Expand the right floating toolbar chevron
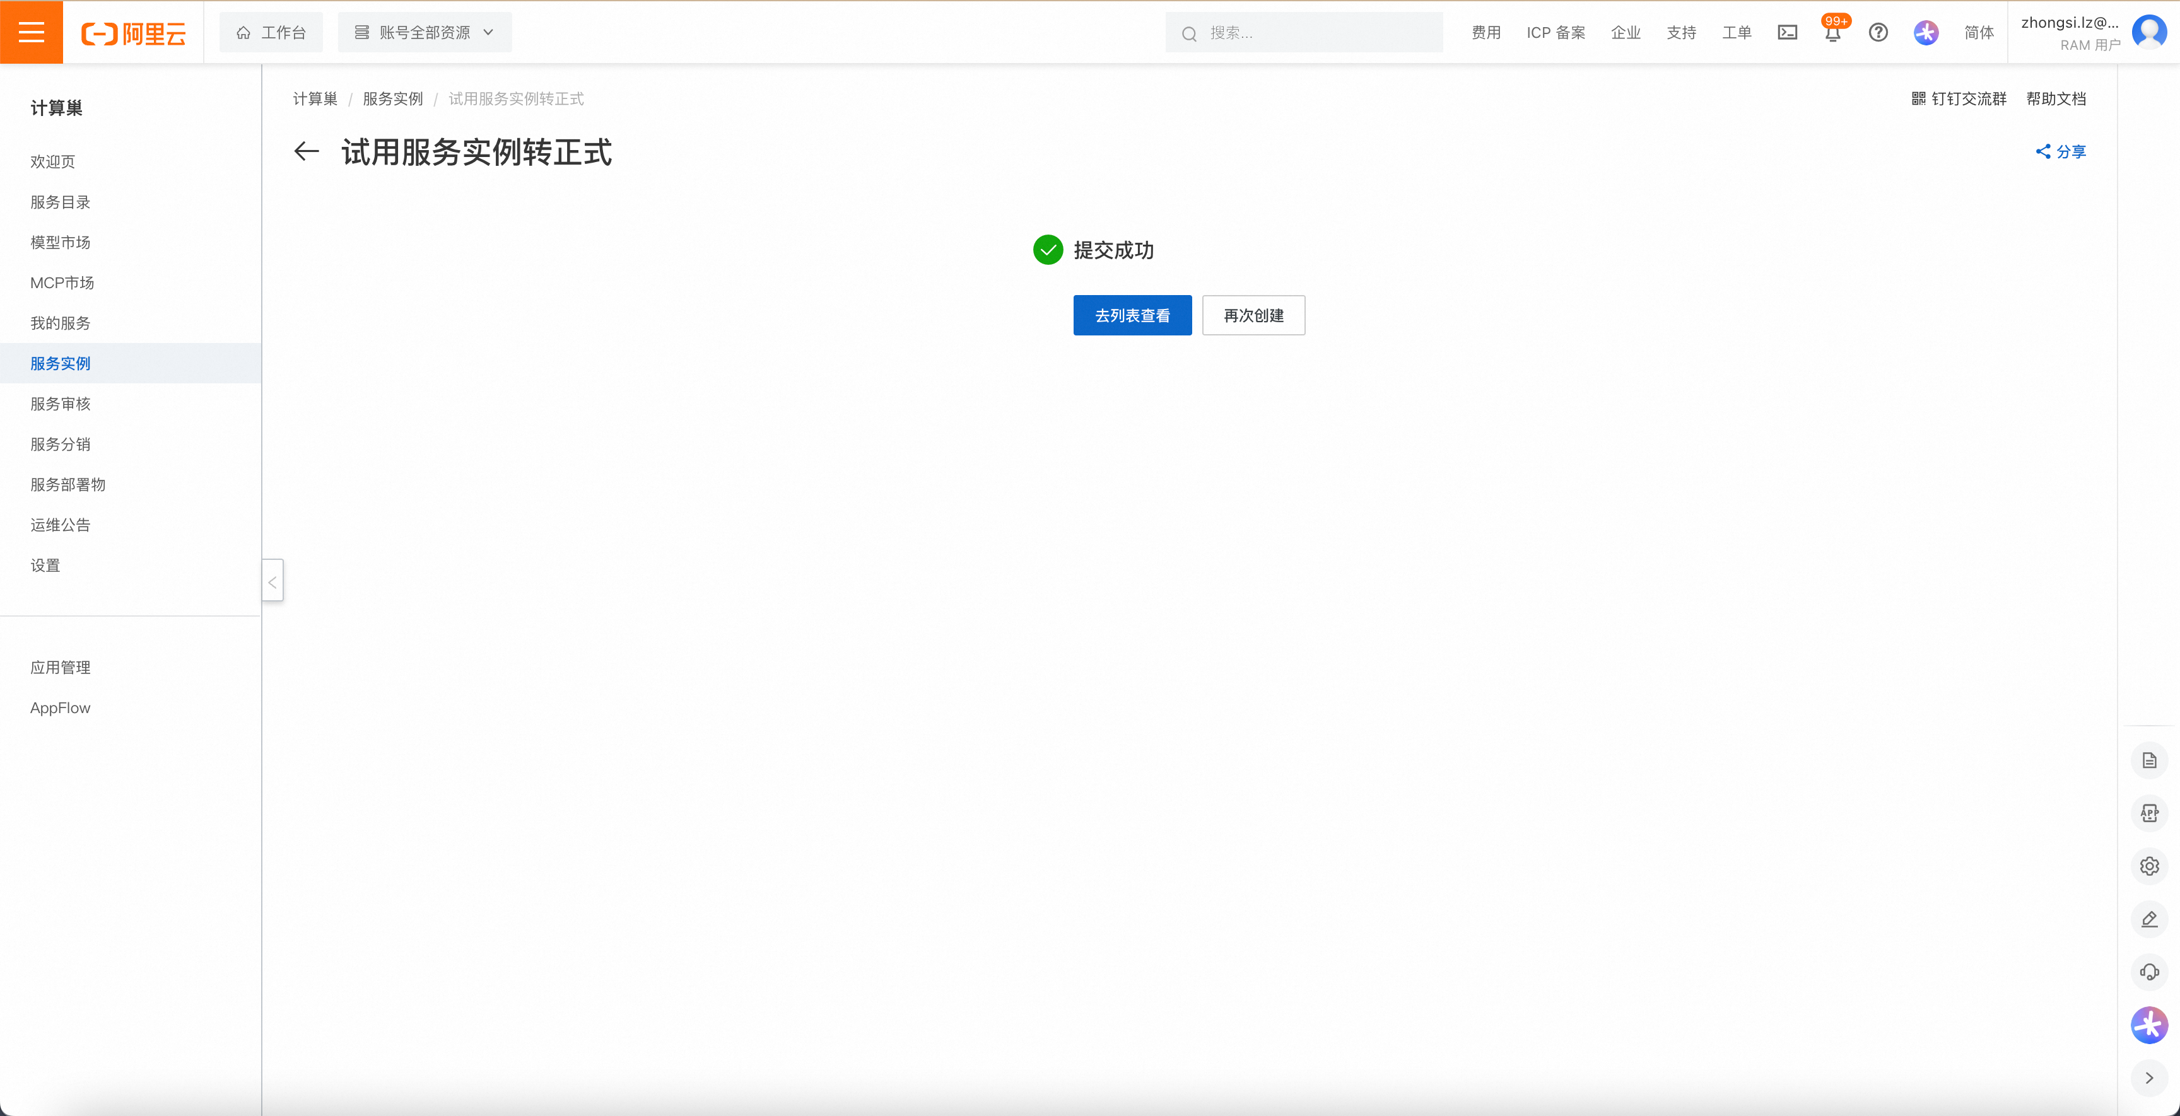The image size is (2180, 1116). pyautogui.click(x=2150, y=1078)
